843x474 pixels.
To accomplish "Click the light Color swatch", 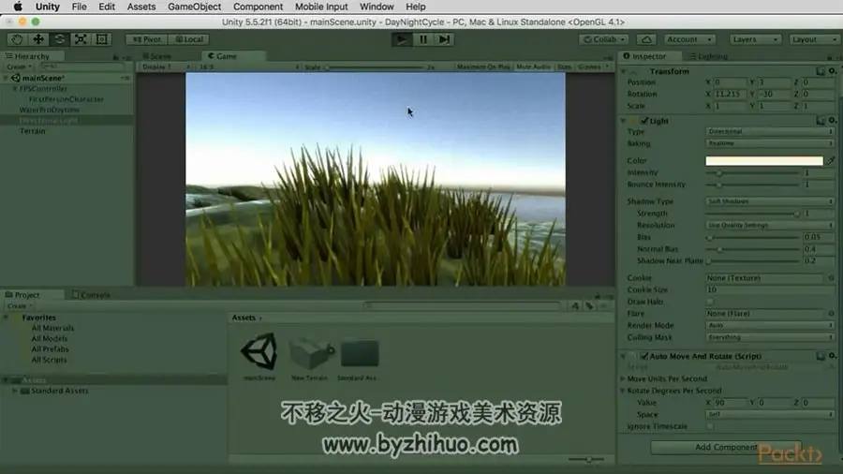I will 764,160.
